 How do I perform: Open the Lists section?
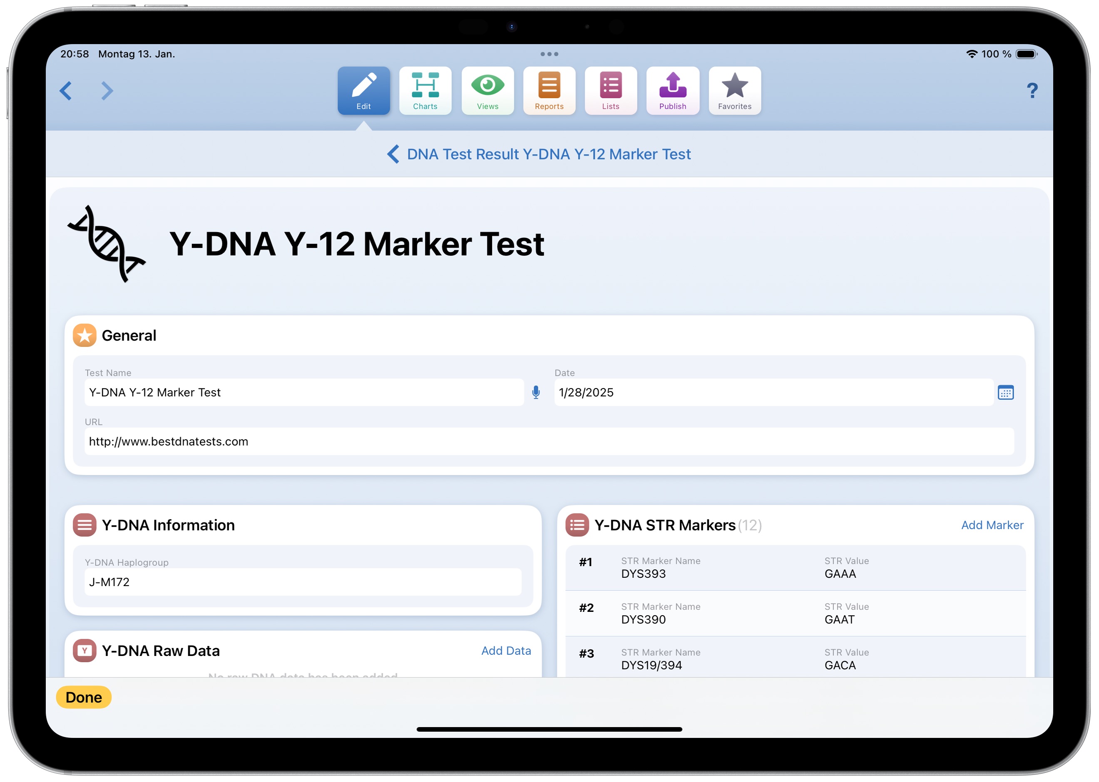point(610,91)
